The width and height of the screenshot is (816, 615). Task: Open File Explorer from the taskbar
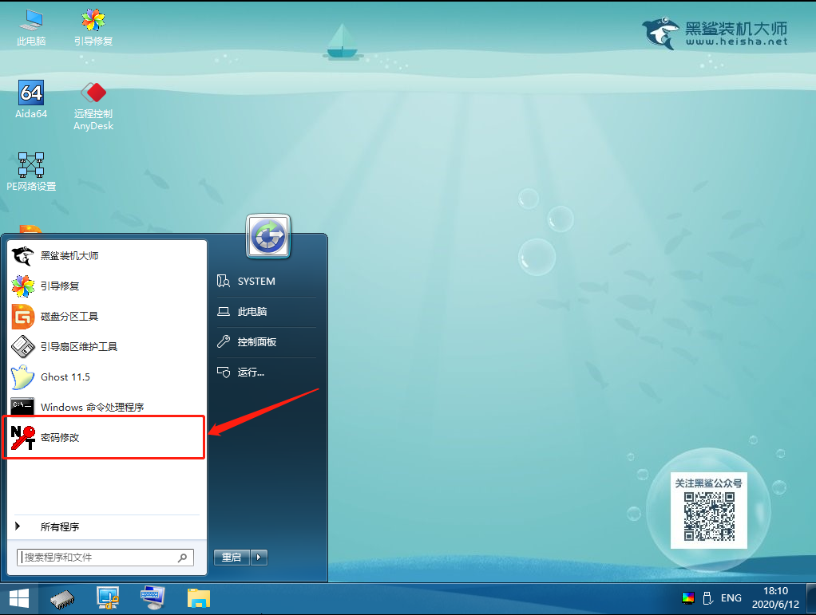click(x=198, y=597)
